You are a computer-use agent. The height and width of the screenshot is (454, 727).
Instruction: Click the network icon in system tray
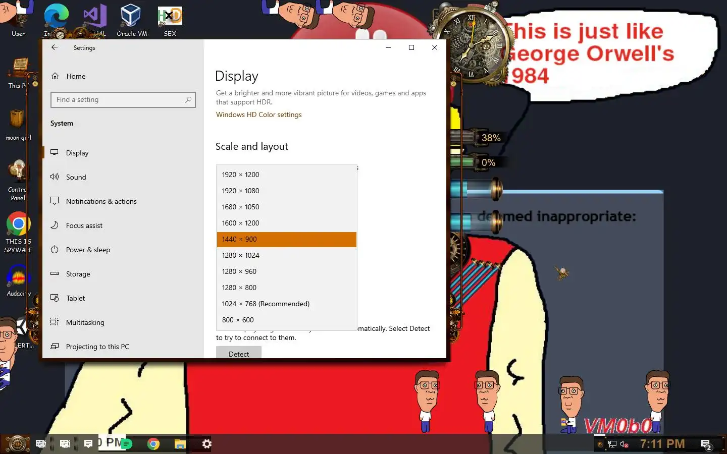click(x=612, y=444)
